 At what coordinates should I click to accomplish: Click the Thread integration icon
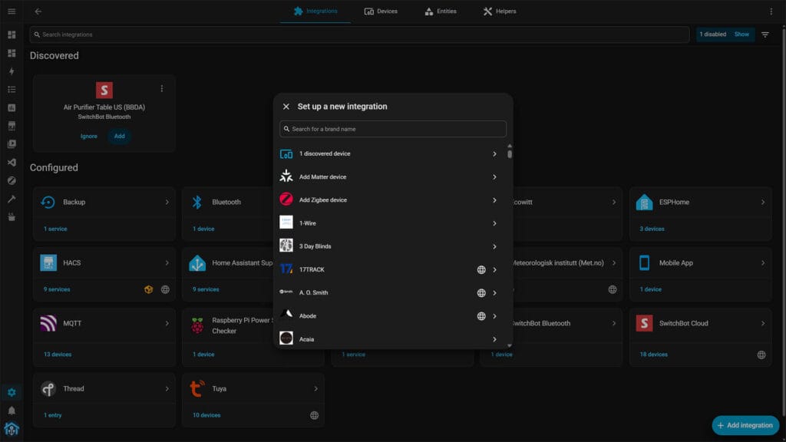[48, 388]
